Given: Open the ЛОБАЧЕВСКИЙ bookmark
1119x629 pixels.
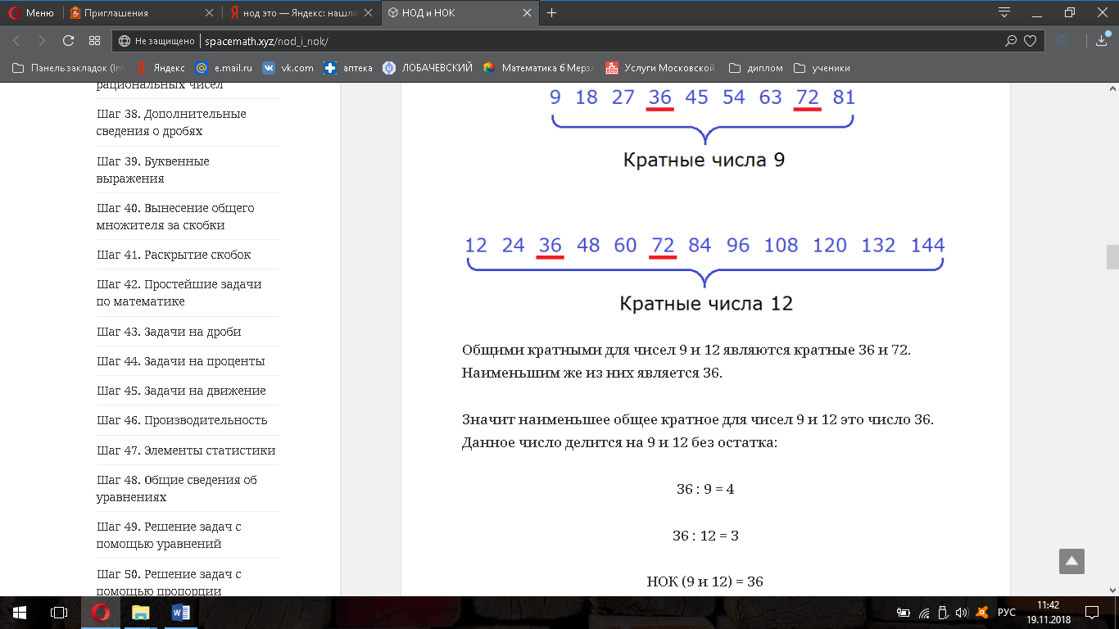Looking at the screenshot, I should click(428, 68).
